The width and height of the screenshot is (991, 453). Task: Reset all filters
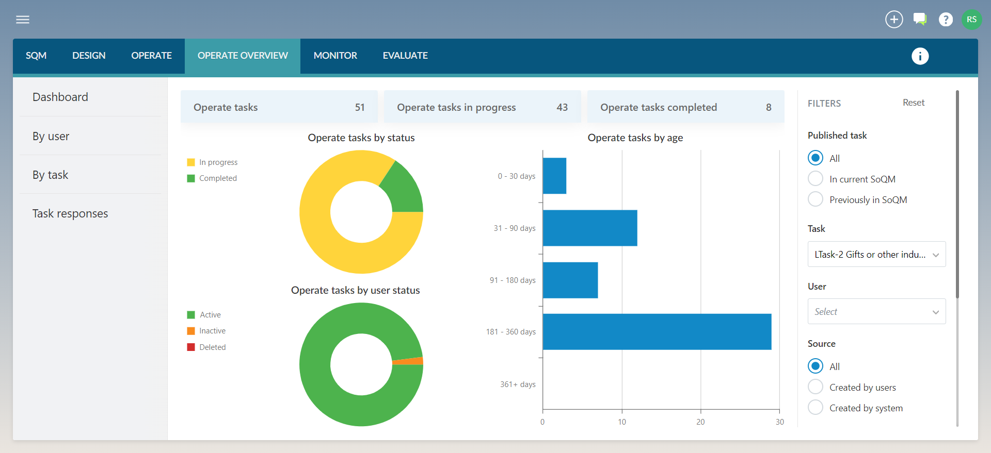click(913, 103)
